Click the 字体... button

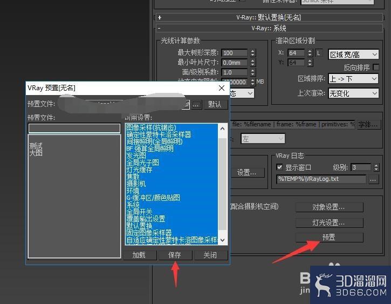[x=369, y=124]
